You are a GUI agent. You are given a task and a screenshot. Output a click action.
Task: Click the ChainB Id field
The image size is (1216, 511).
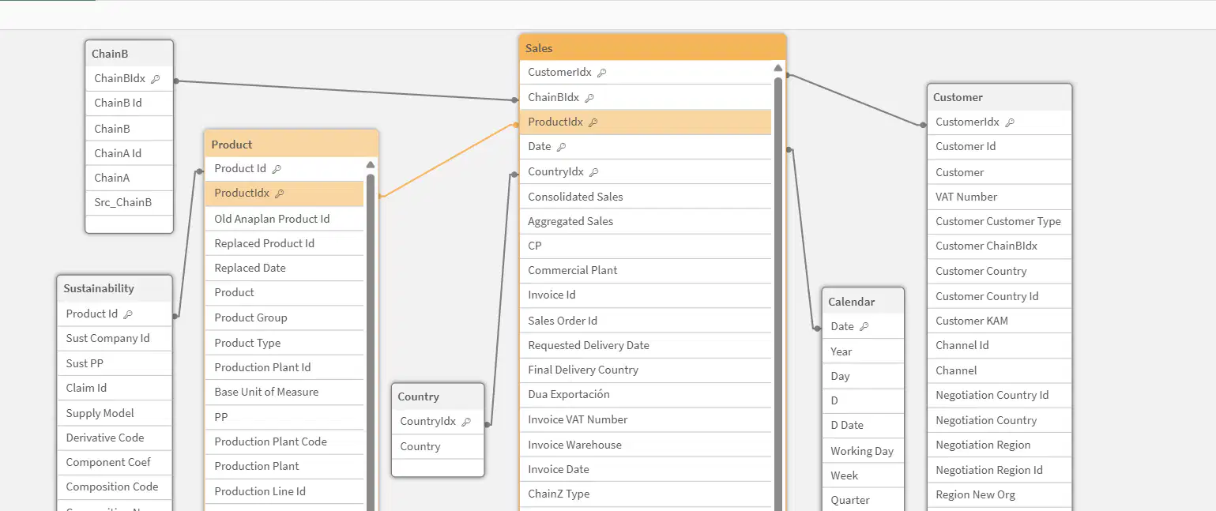coord(129,103)
